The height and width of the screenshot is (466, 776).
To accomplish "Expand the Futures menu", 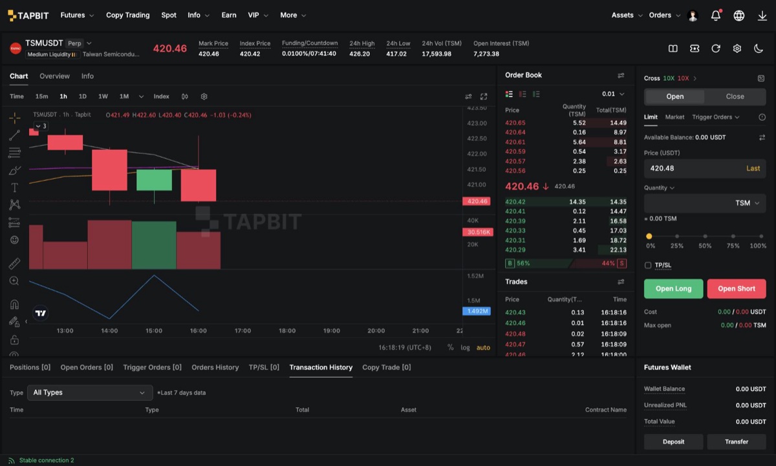I will point(77,15).
